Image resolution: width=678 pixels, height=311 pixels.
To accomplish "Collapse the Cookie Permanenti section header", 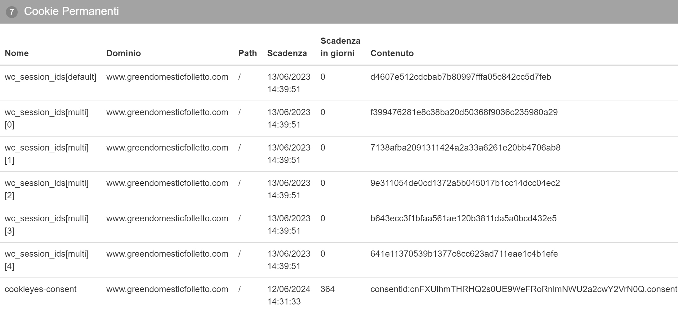I will click(x=339, y=11).
